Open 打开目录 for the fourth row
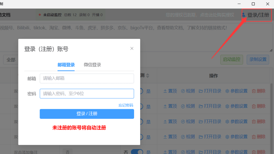The height and width of the screenshot is (154, 274). coord(210,137)
